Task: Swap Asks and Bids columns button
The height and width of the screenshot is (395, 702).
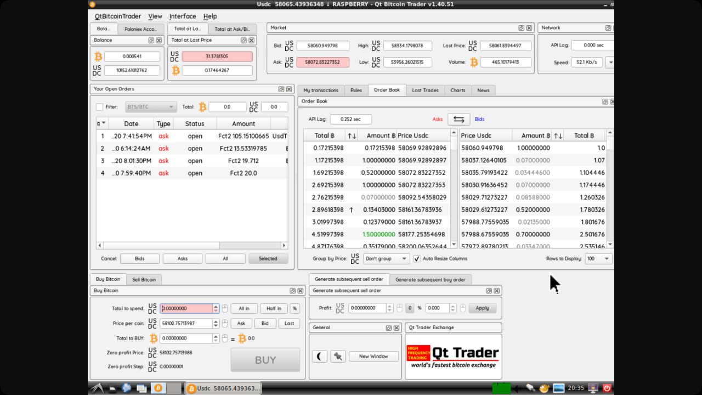Action: (x=459, y=119)
